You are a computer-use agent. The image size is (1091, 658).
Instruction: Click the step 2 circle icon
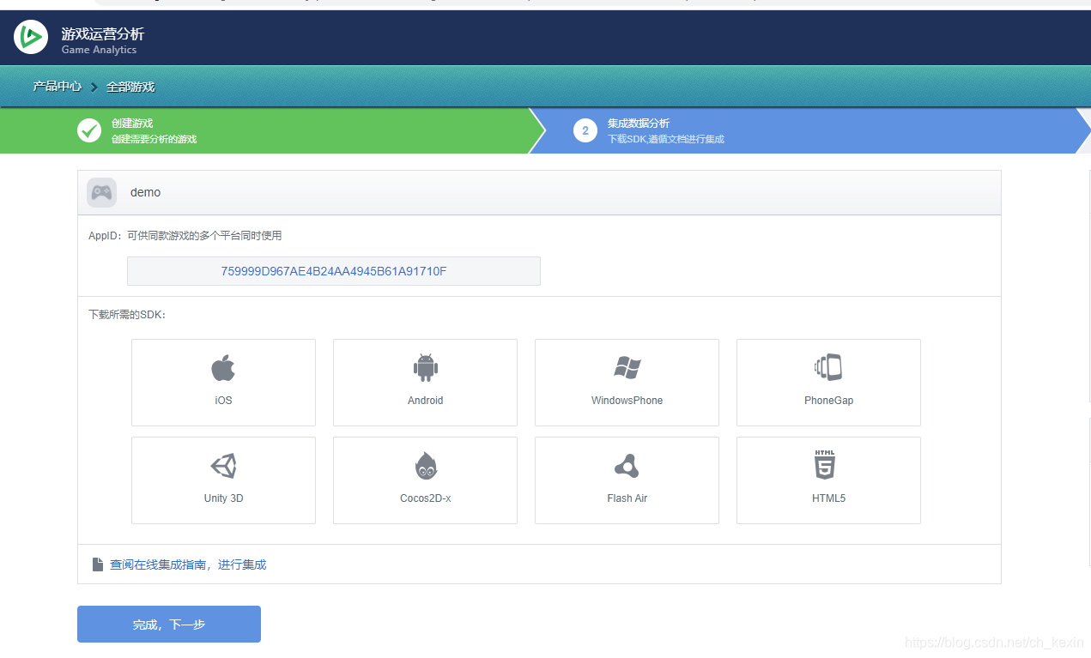click(585, 130)
